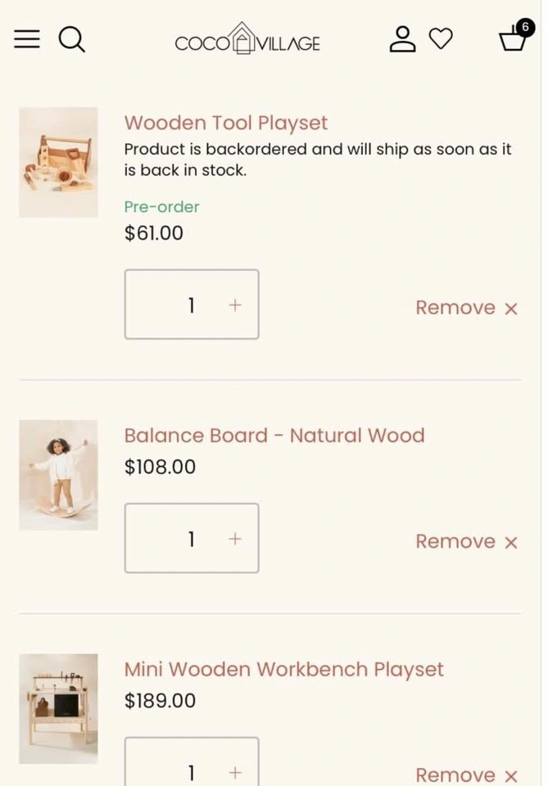The width and height of the screenshot is (548, 786).
Task: Remove Balance Board from cart
Action: [x=466, y=541]
